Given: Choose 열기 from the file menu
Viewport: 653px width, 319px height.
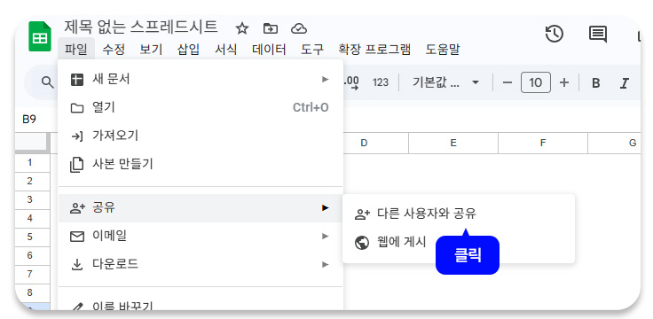Looking at the screenshot, I should pos(201,107).
